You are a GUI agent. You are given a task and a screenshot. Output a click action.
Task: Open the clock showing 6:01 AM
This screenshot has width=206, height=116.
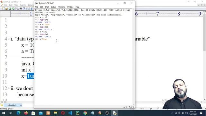pos(193,113)
